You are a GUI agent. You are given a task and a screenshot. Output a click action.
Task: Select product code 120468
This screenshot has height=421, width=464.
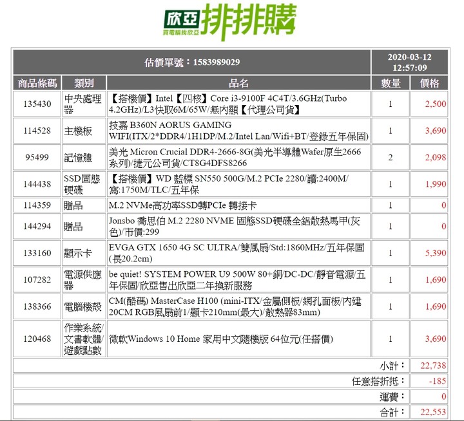click(x=37, y=339)
